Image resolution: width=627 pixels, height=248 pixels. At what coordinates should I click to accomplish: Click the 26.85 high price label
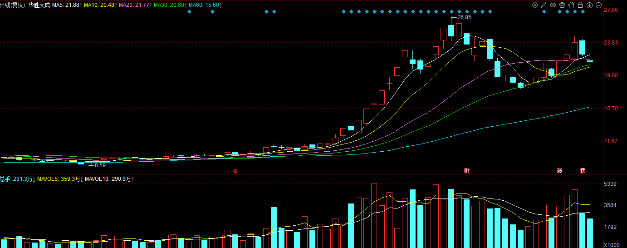[464, 17]
